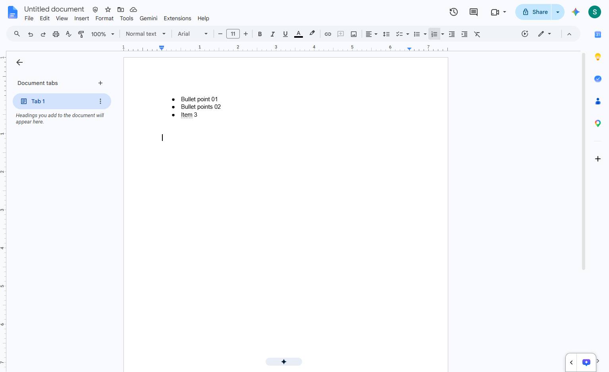The height and width of the screenshot is (372, 609).
Task: Open the editing mode pencil dropdown
Action: [x=544, y=34]
